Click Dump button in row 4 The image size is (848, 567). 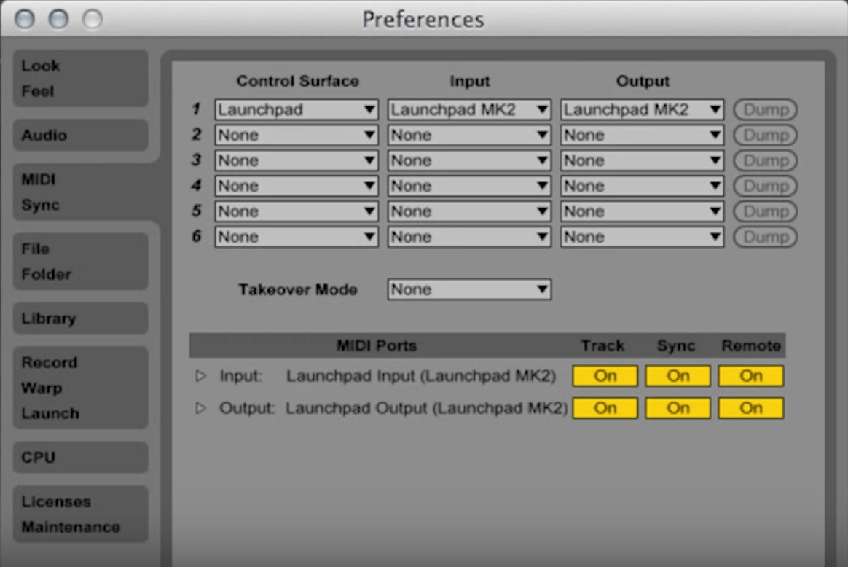[x=765, y=186]
